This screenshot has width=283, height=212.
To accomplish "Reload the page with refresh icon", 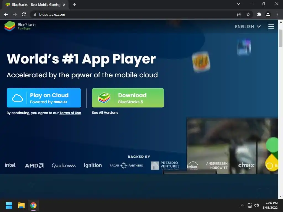I will coord(24,14).
